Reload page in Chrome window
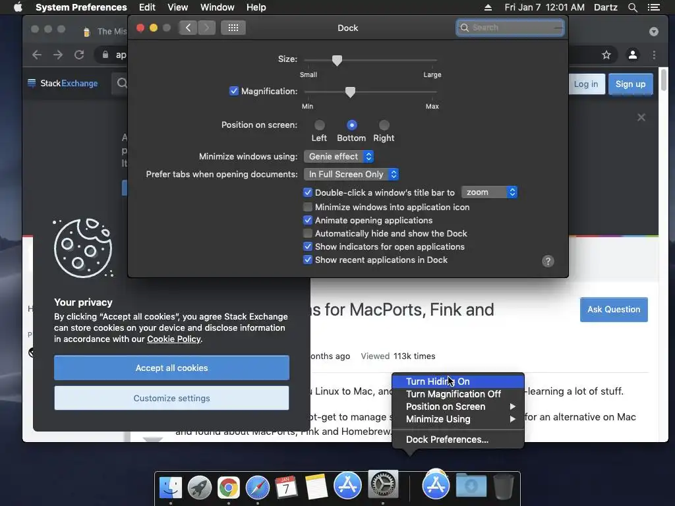 click(79, 55)
